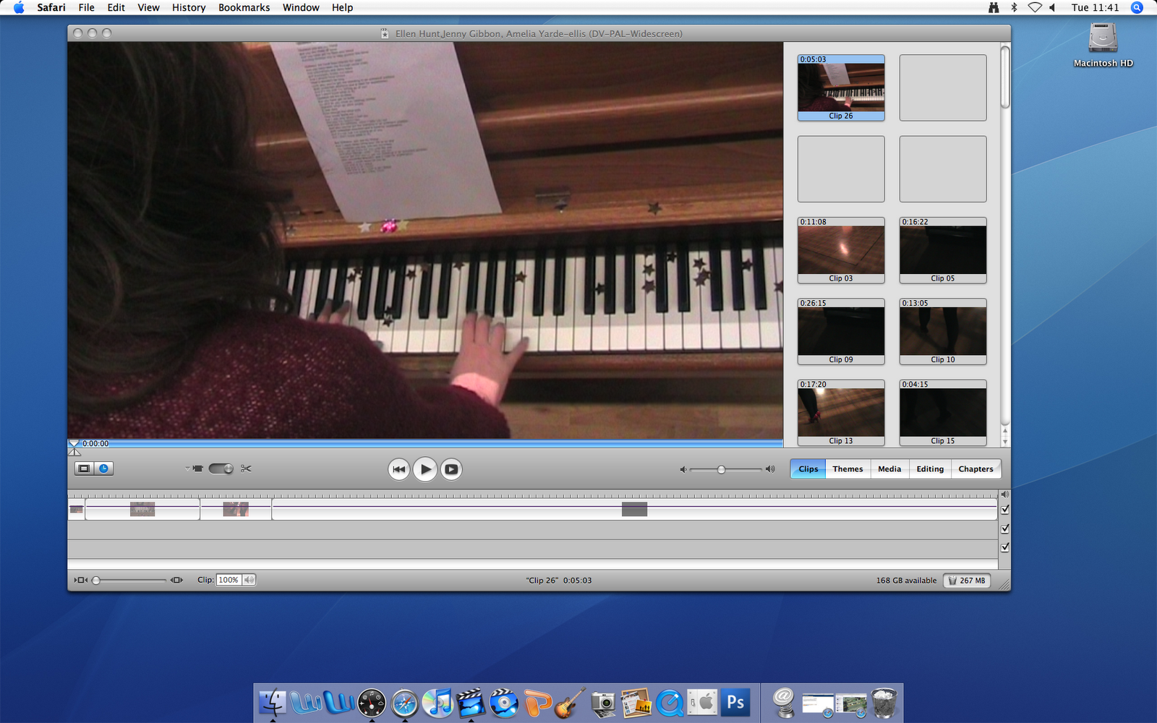Launch iTunes from the Dock
The height and width of the screenshot is (723, 1157).
tap(437, 702)
